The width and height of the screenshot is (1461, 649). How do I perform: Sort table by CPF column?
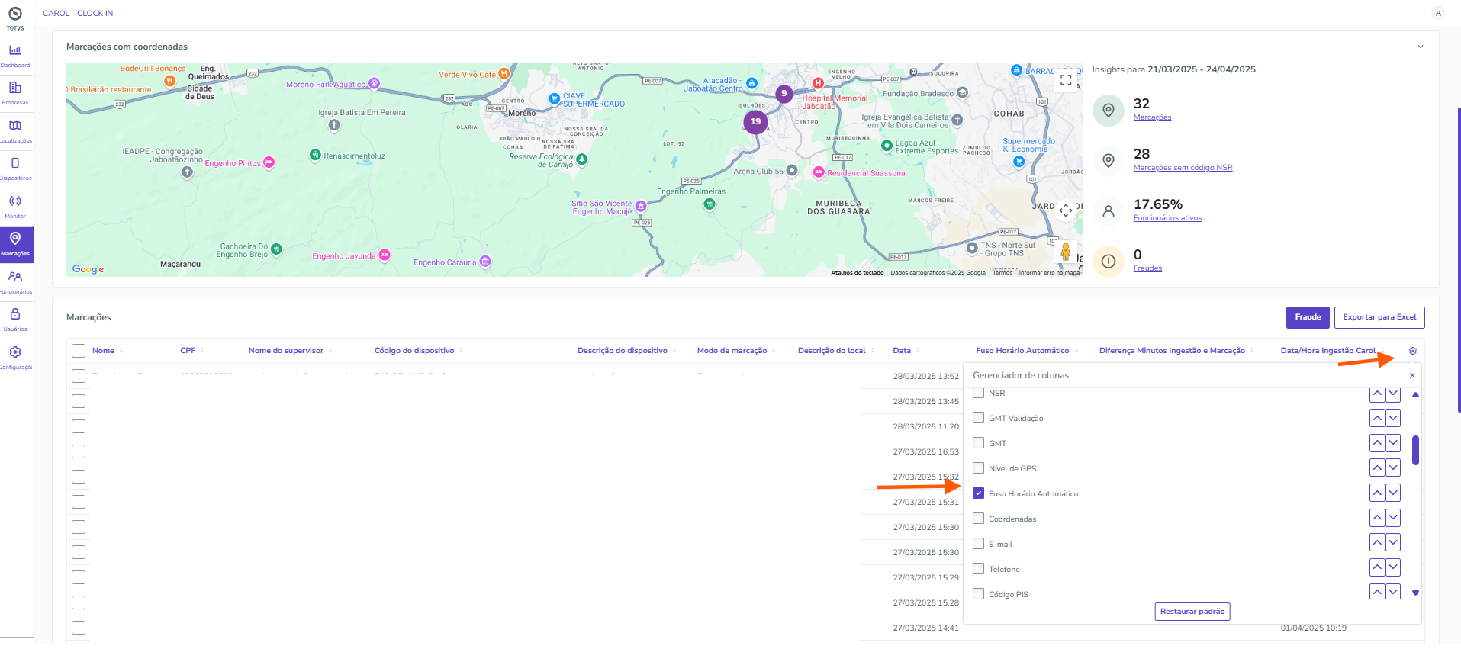coord(192,351)
